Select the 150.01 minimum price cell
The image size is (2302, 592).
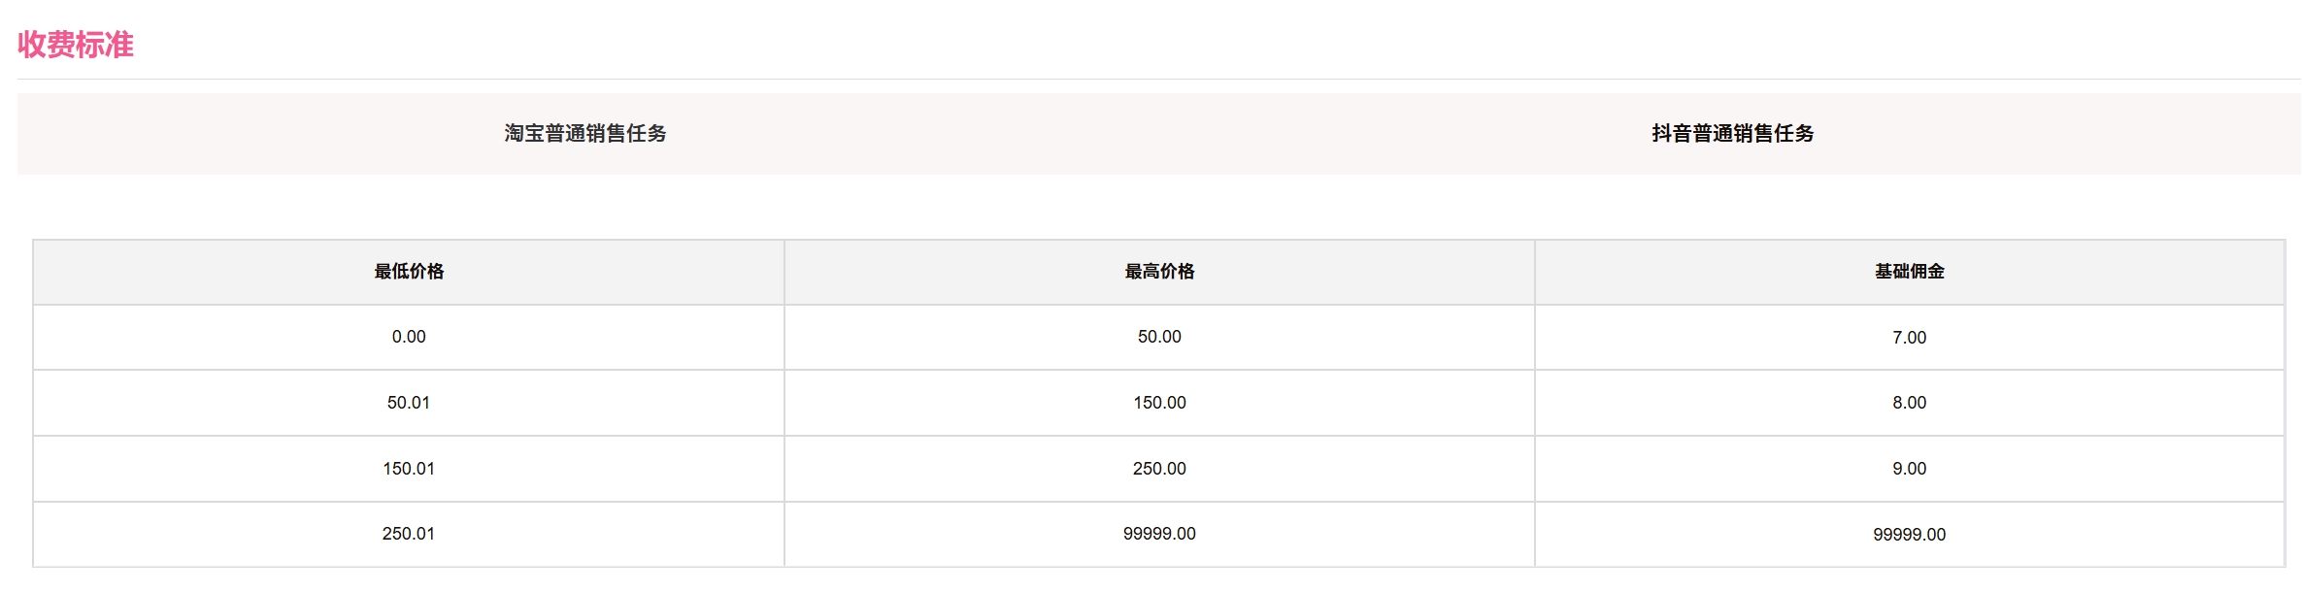point(409,469)
